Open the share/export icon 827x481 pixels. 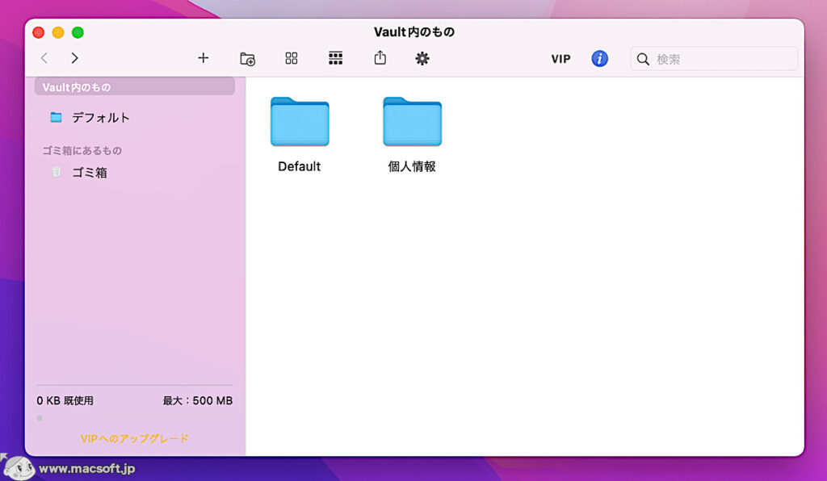tap(380, 57)
